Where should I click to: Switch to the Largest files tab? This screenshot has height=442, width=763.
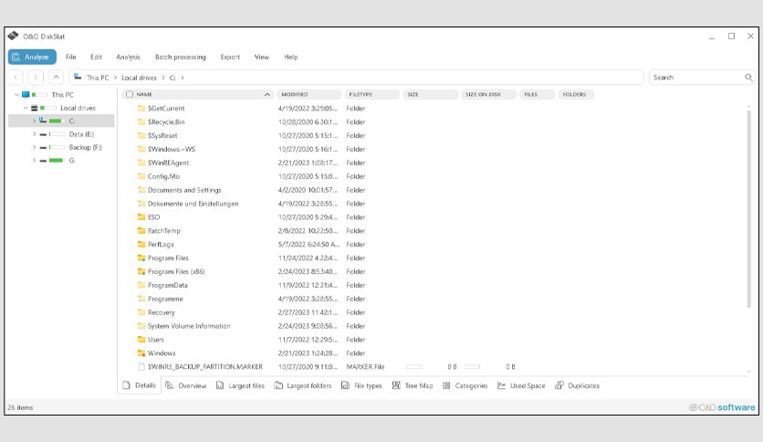point(240,385)
